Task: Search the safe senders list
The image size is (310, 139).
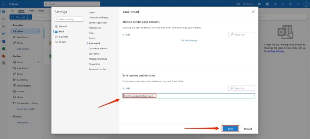Action: [x=242, y=88]
